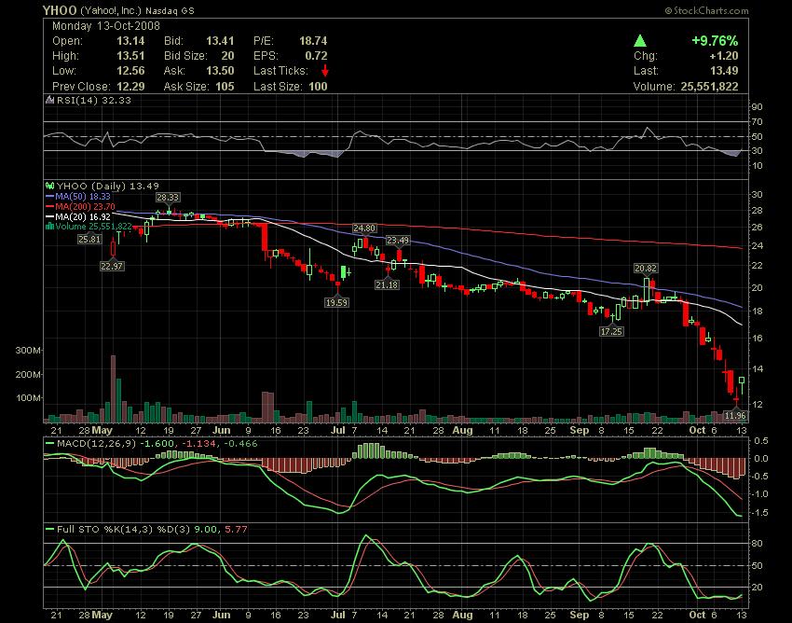Click the Last Size value 100
This screenshot has height=623, width=792.
coord(319,87)
